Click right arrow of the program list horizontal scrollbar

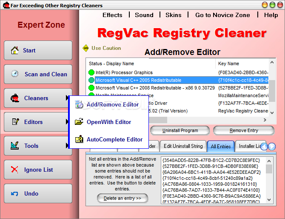pyautogui.click(x=265, y=120)
